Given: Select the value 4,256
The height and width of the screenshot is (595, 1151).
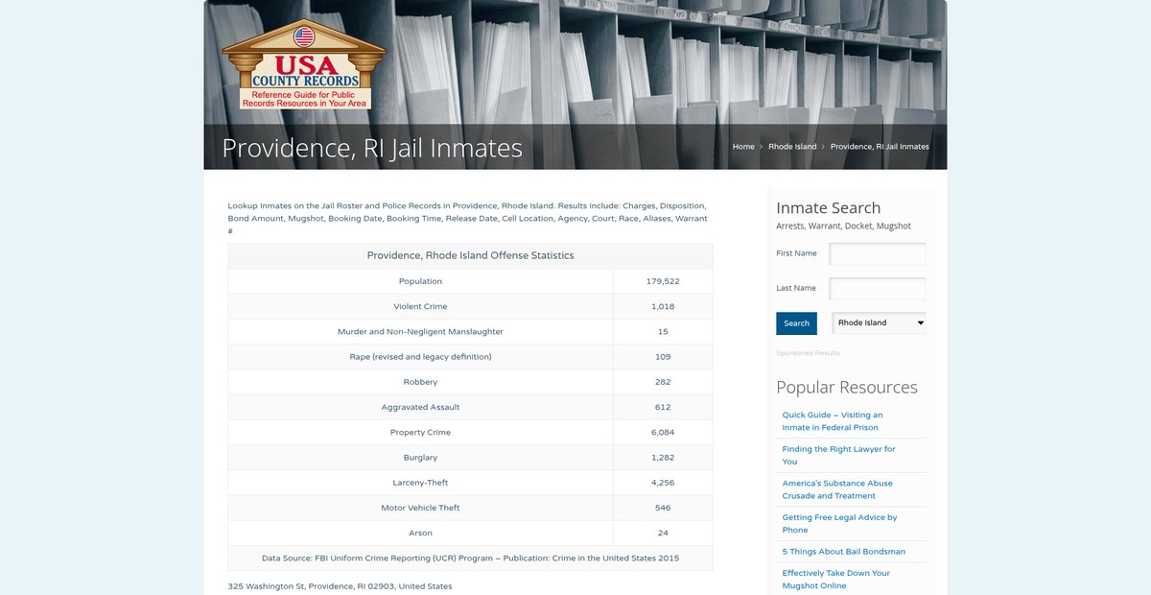Looking at the screenshot, I should (663, 483).
